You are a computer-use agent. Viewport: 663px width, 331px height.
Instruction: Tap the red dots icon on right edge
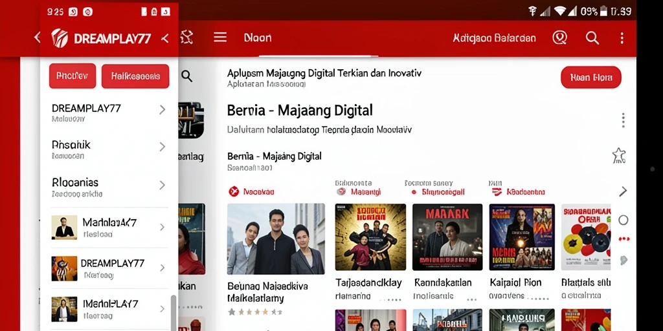624,239
